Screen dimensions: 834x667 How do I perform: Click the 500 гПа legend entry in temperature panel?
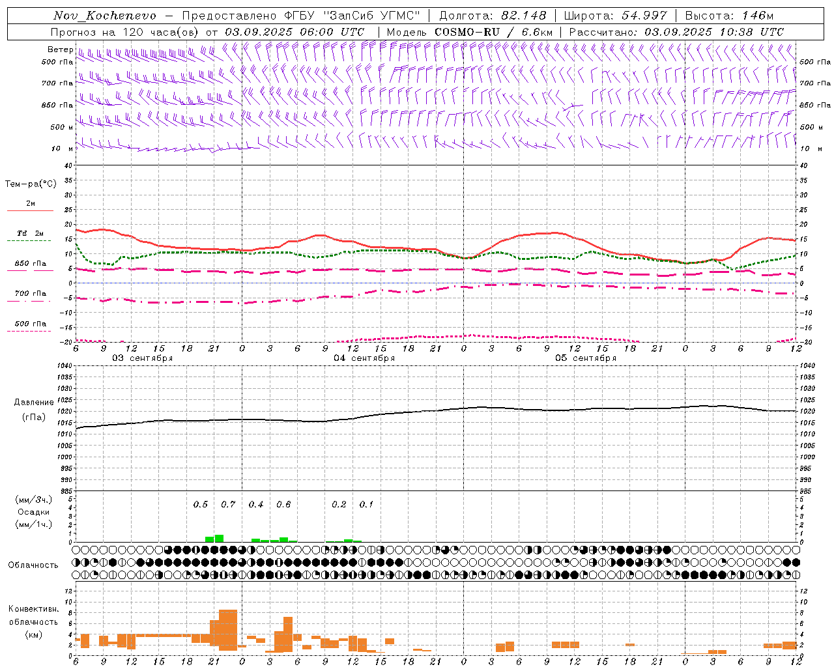tap(30, 324)
